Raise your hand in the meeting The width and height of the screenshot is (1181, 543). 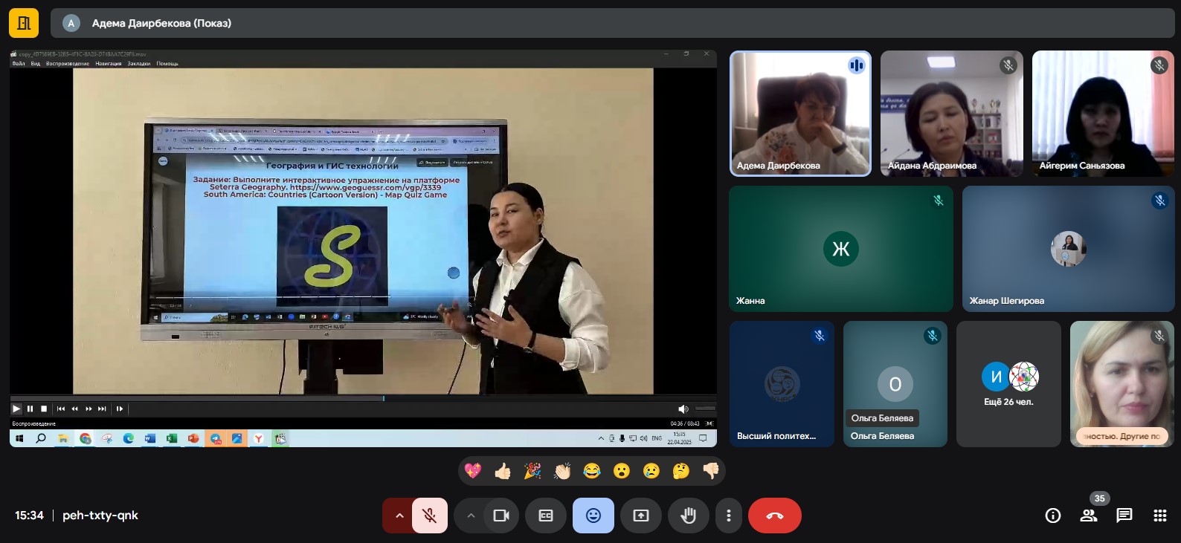[688, 516]
